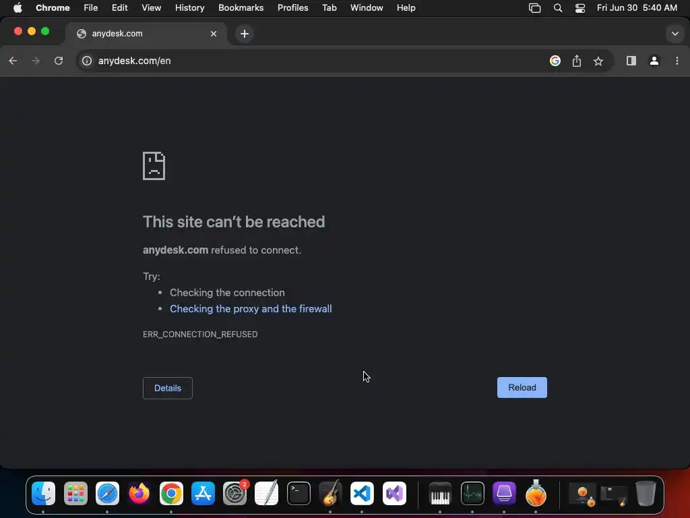The image size is (690, 518).
Task: Open the History menu
Action: click(189, 7)
